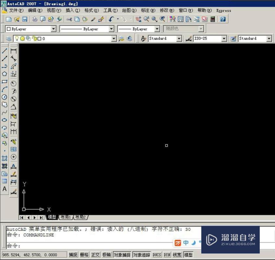
Task: Toggle 对象追踪 (Object Tracking)
Action: 142,254
